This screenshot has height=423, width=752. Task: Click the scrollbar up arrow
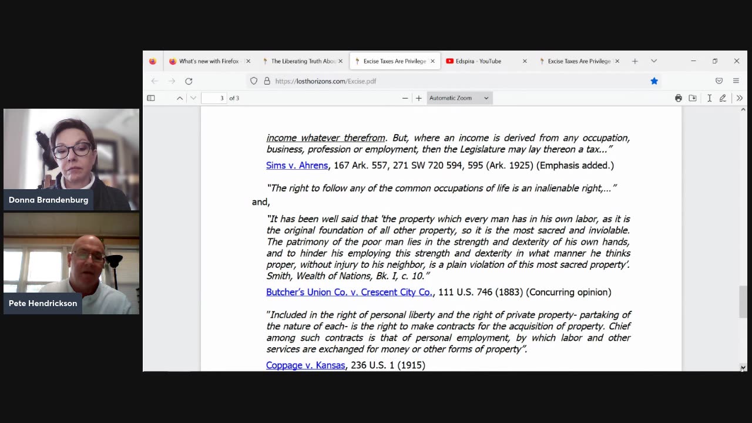[743, 110]
